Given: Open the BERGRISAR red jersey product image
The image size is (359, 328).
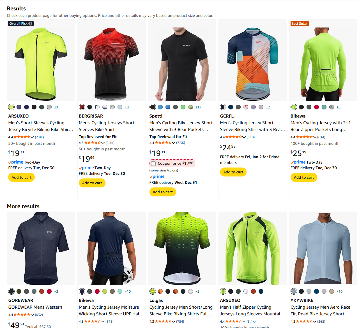Looking at the screenshot, I should point(112,64).
